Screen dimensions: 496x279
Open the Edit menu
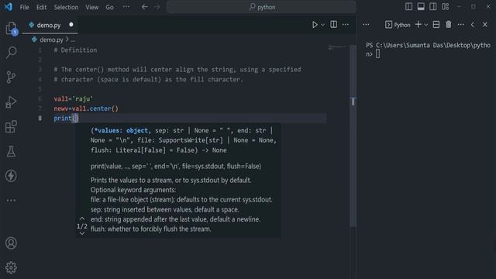coord(41,7)
